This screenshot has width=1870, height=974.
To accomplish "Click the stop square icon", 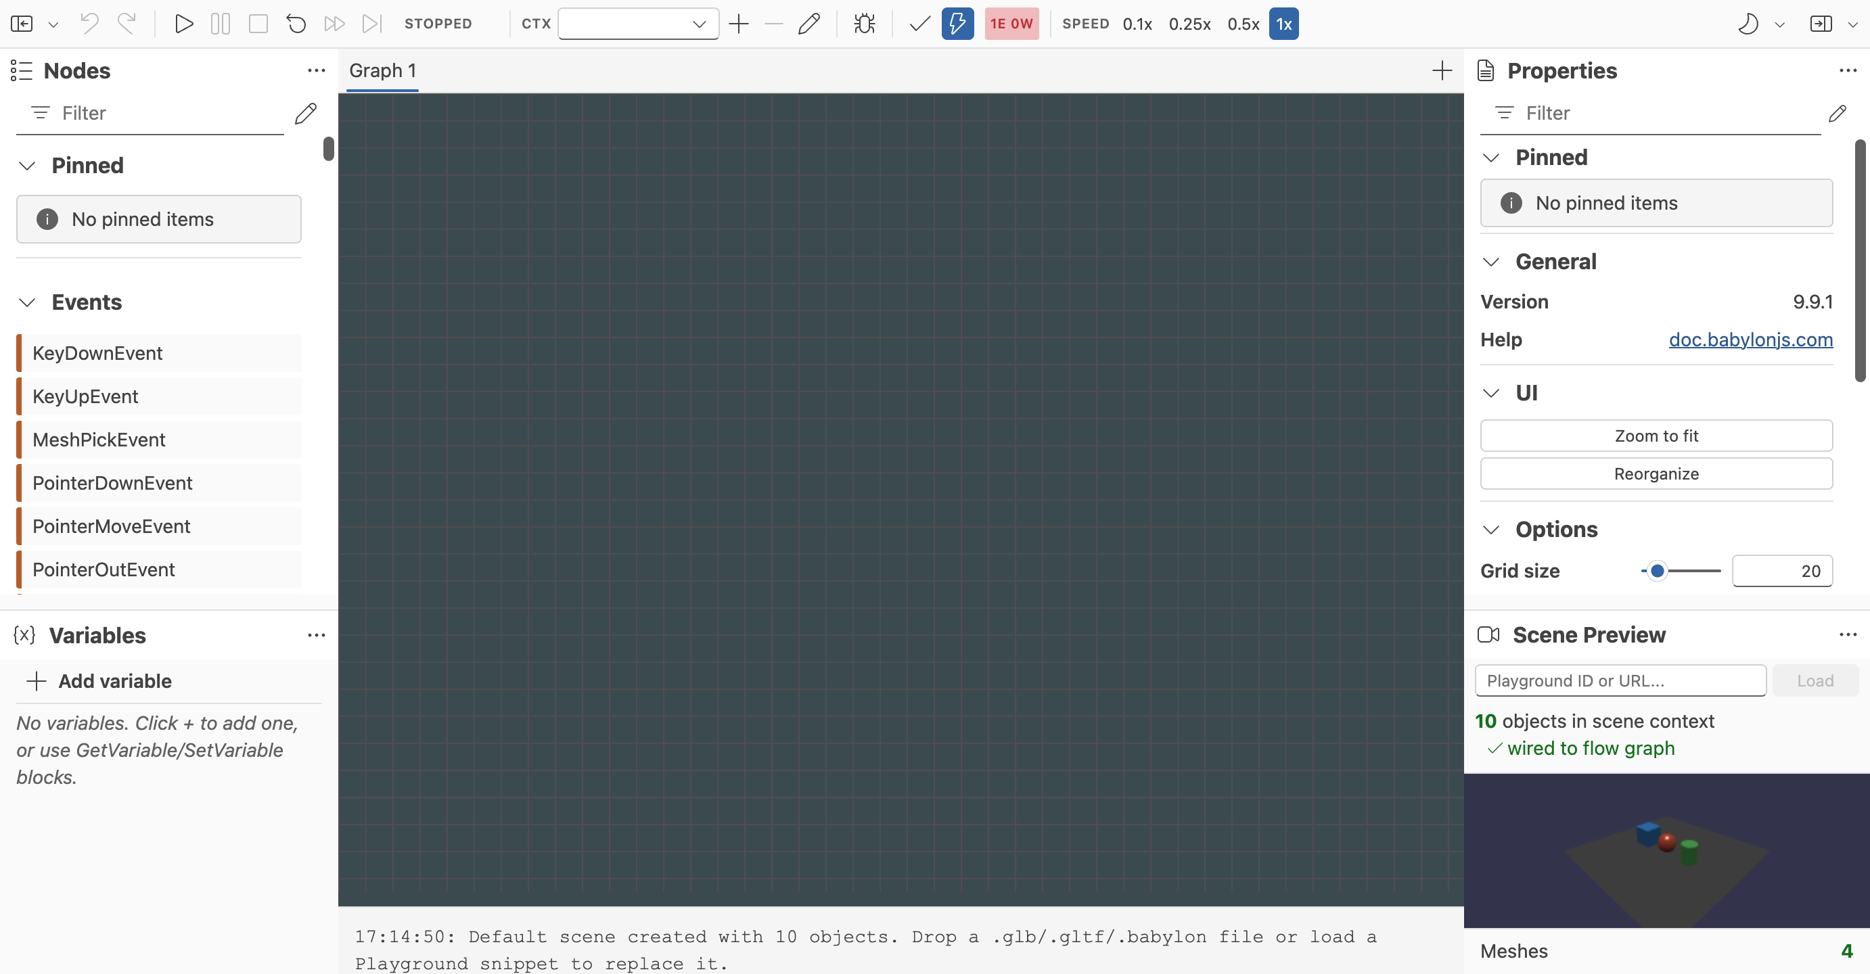I will pyautogui.click(x=258, y=24).
